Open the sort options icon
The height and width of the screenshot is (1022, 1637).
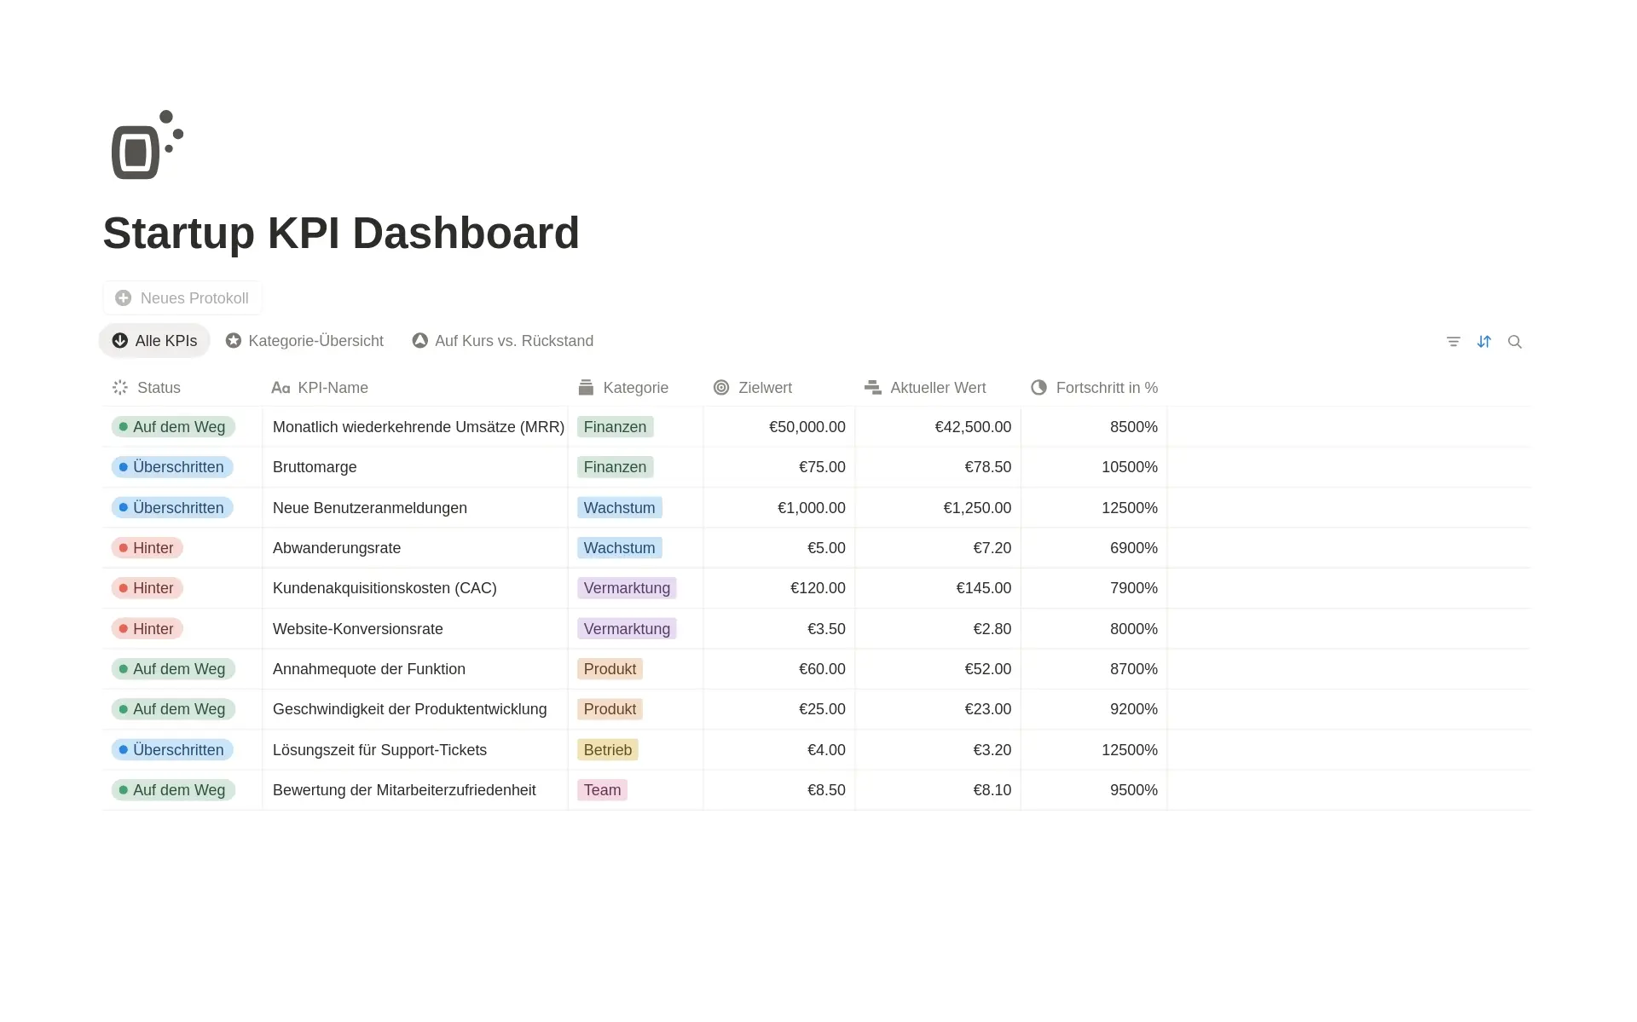[x=1484, y=342]
